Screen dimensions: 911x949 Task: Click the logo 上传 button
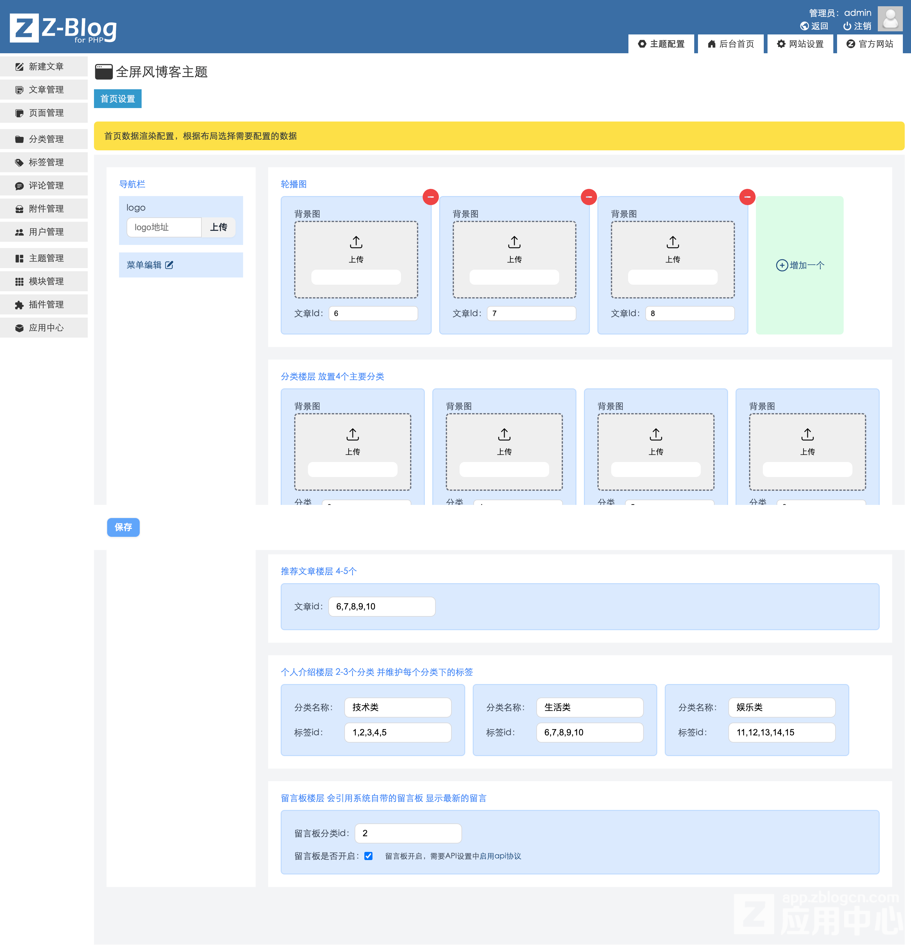[x=218, y=228]
